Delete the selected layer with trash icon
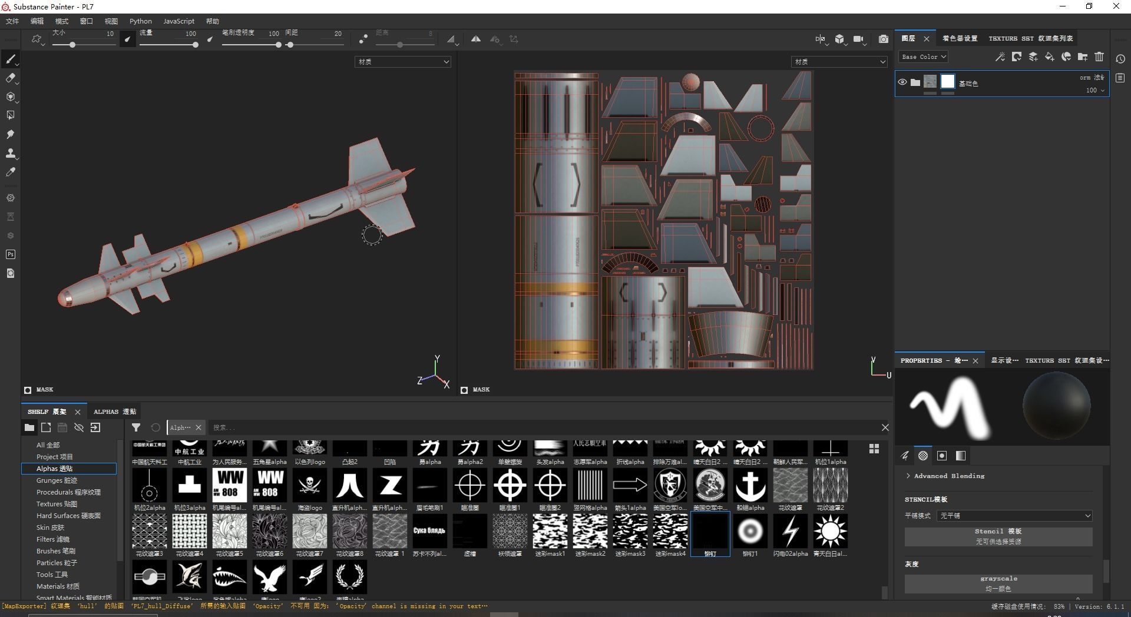 coord(1099,57)
